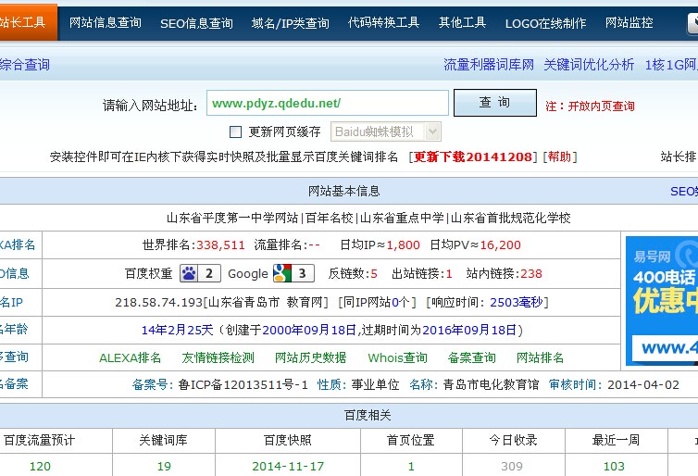Click the SEO综合查询 heading link
The height and width of the screenshot is (476, 698).
[24, 65]
